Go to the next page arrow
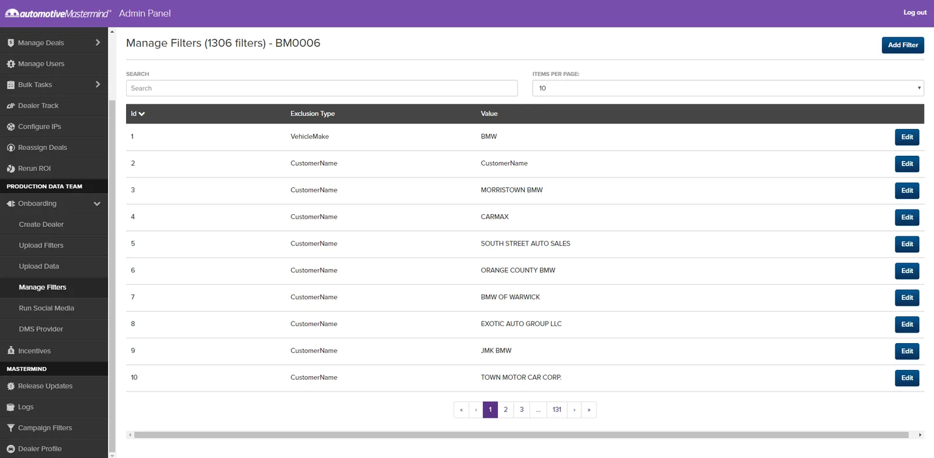This screenshot has width=934, height=458. pyautogui.click(x=574, y=410)
